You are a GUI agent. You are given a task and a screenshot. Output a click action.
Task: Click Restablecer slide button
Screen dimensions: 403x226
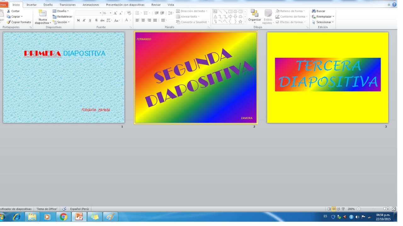(62, 17)
